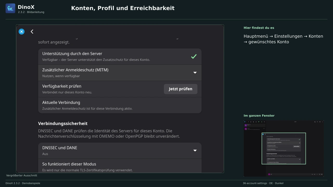
Task: Click the Verfügbarkeit prüfen row label
Action: [62, 86]
